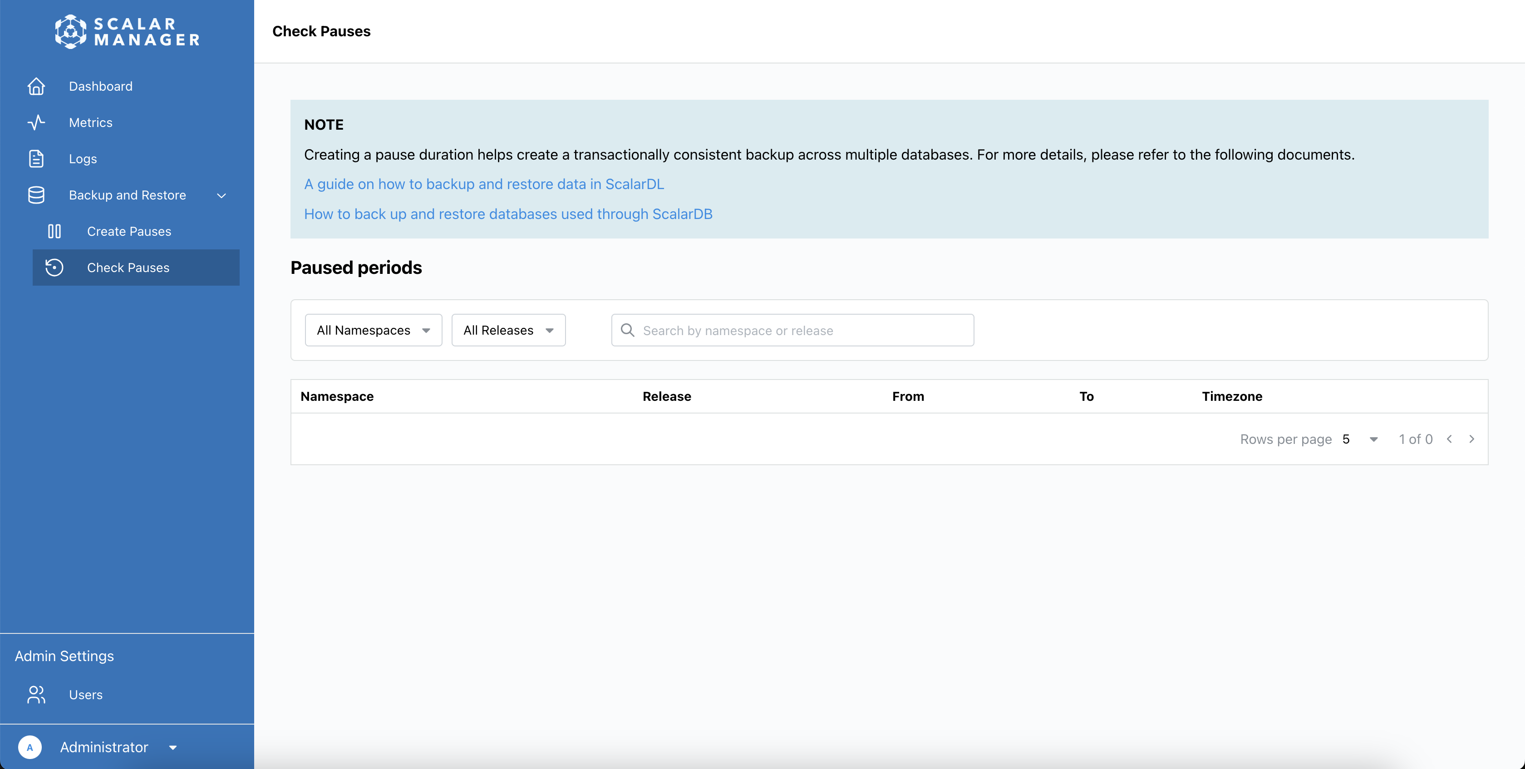Click the Dashboard home icon
1525x769 pixels.
point(36,86)
